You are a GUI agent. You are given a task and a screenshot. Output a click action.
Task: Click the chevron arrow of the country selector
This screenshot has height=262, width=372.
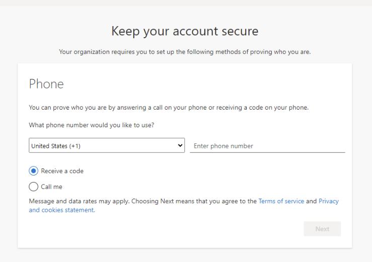[181, 146]
